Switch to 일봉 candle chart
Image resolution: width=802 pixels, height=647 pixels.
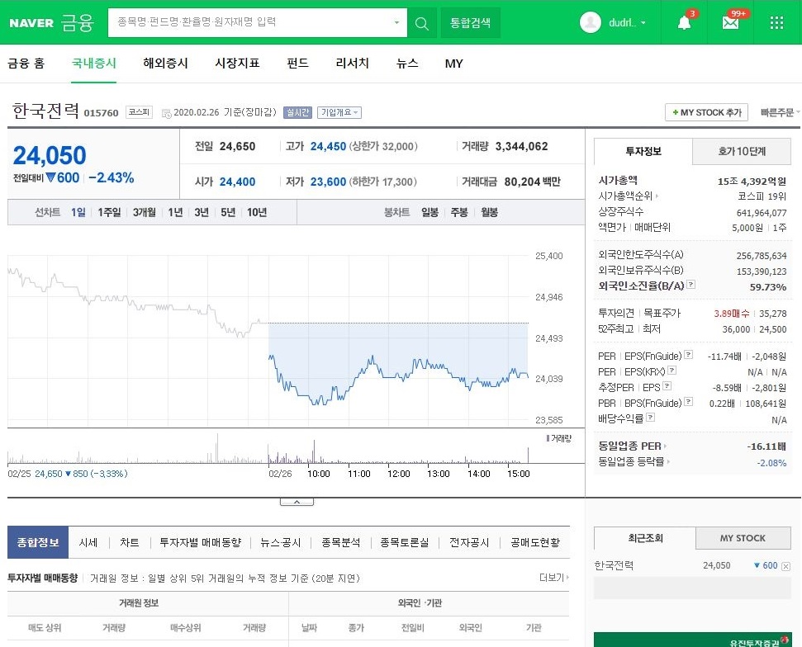click(x=429, y=212)
